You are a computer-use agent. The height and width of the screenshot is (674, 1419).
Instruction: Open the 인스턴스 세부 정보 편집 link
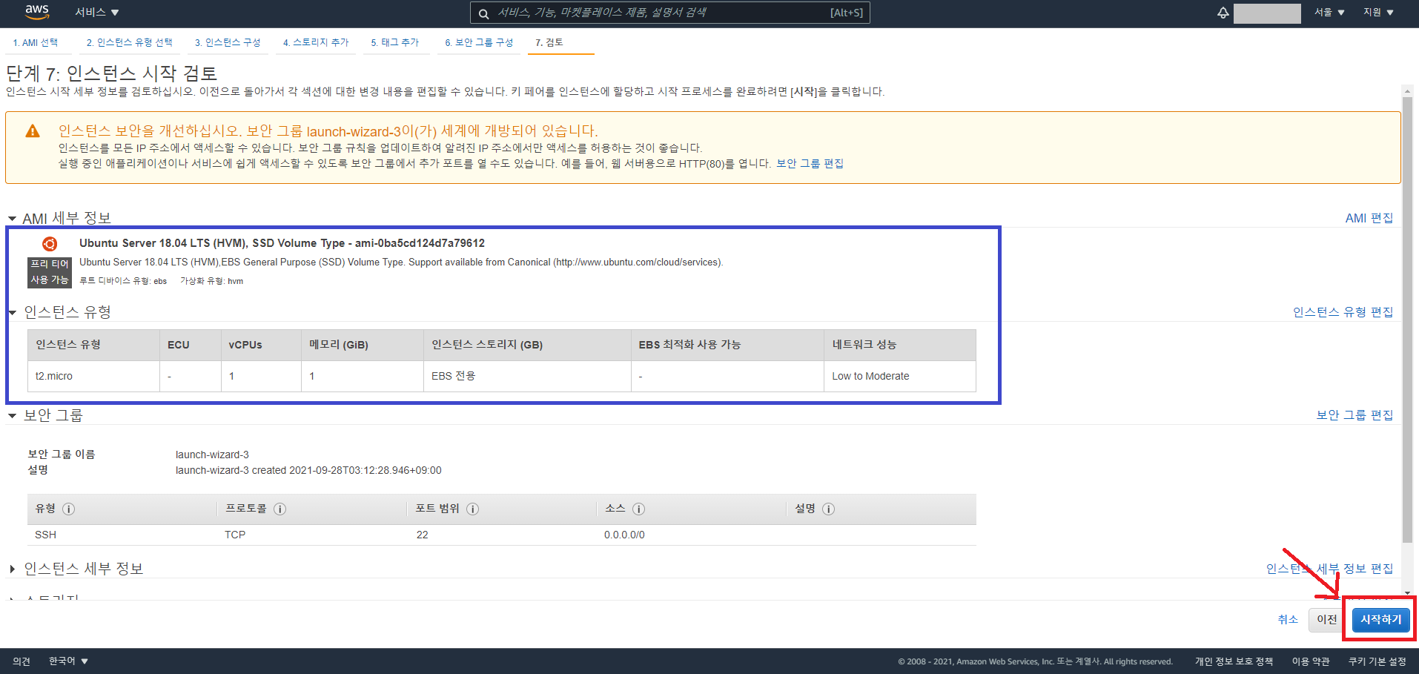1329,569
